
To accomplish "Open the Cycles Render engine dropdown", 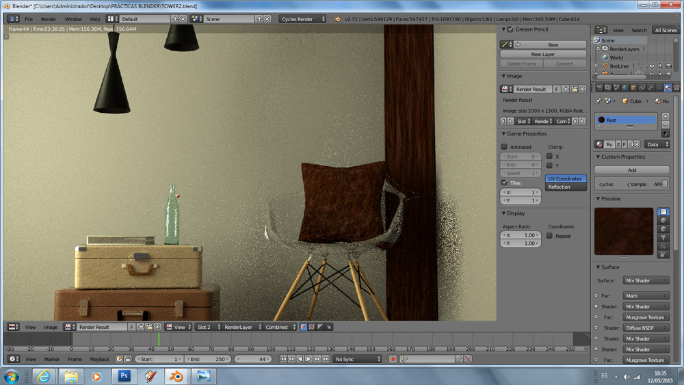I will pos(302,18).
